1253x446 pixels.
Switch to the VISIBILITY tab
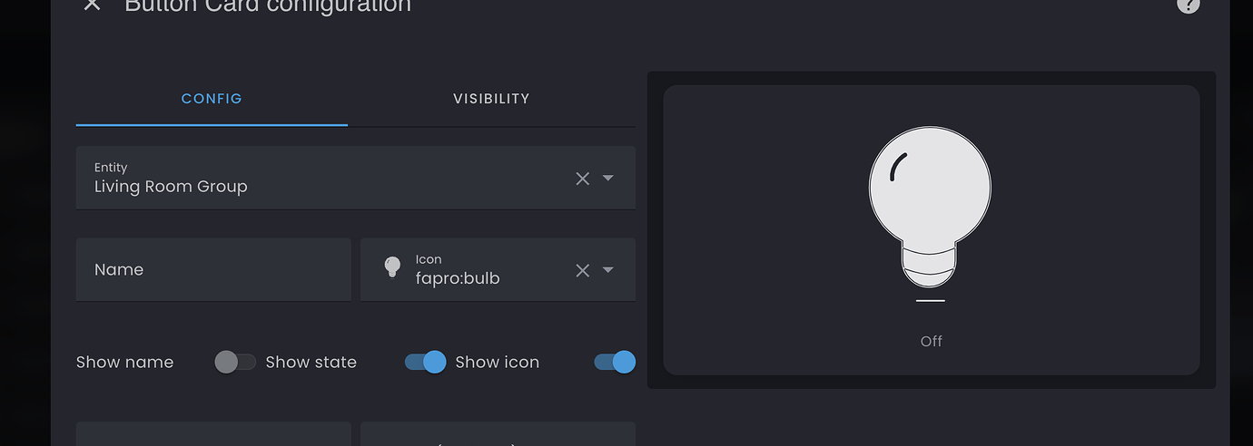coord(491,98)
